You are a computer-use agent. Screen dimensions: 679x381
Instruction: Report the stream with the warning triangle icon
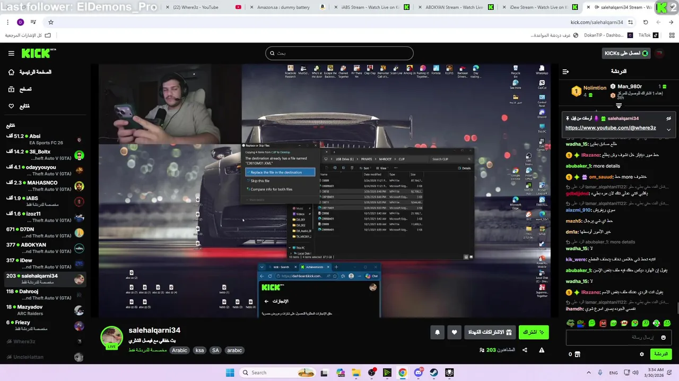(542, 350)
